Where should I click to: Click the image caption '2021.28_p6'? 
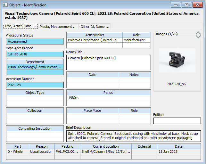(x=176, y=84)
